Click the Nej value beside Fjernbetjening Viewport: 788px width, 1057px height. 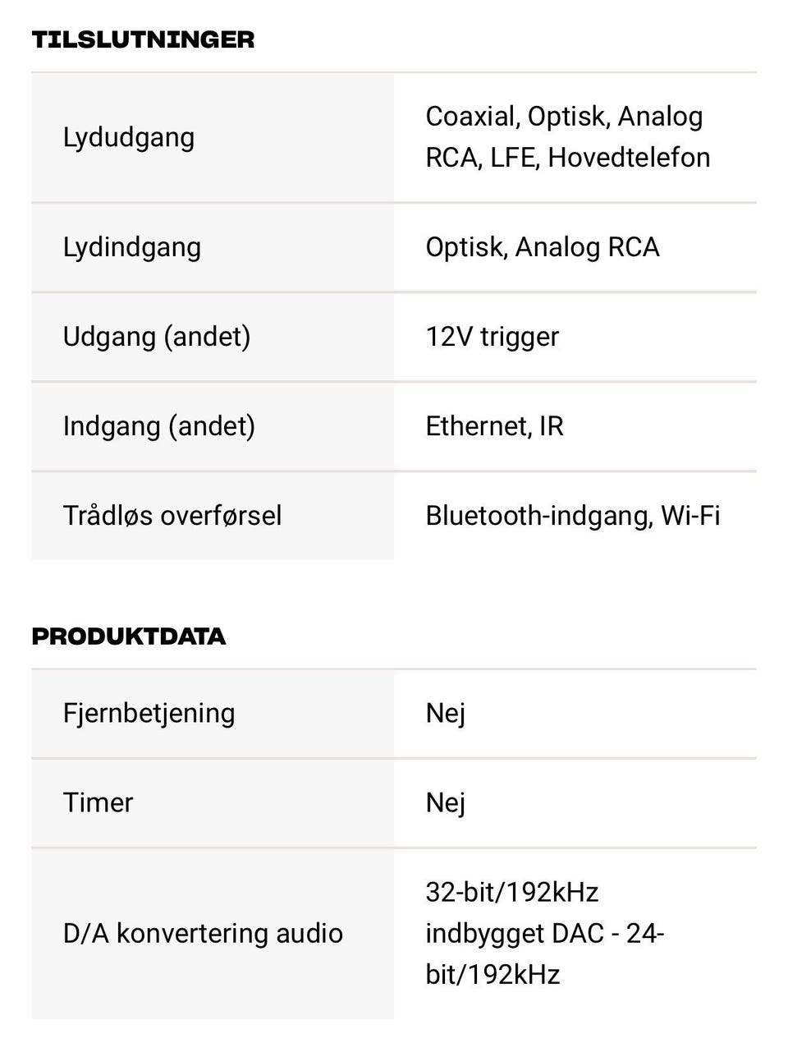click(446, 713)
